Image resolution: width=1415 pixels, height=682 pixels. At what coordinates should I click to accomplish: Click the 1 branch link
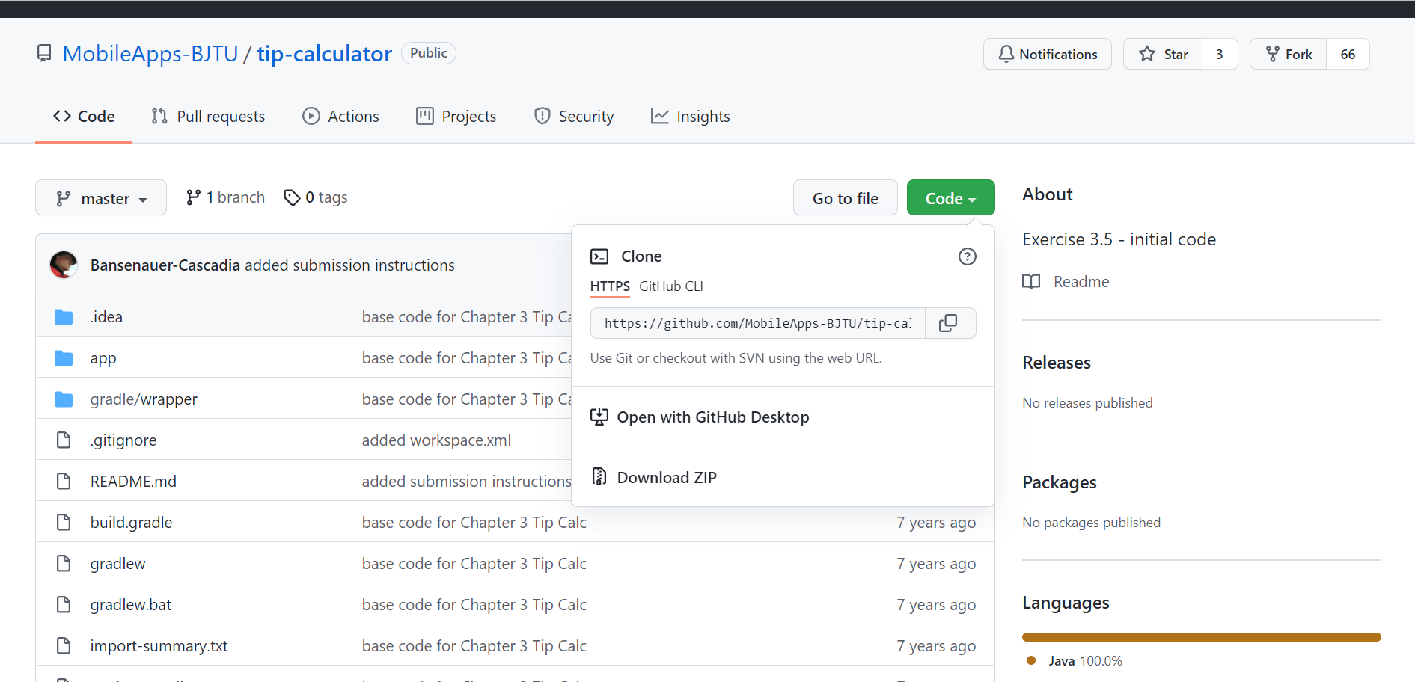click(225, 197)
